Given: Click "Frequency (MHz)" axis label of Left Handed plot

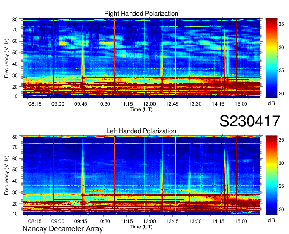Looking at the screenshot, I should [6, 175].
